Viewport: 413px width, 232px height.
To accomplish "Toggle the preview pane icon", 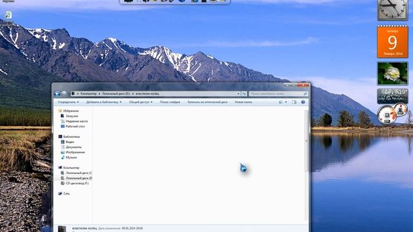I will (294, 102).
